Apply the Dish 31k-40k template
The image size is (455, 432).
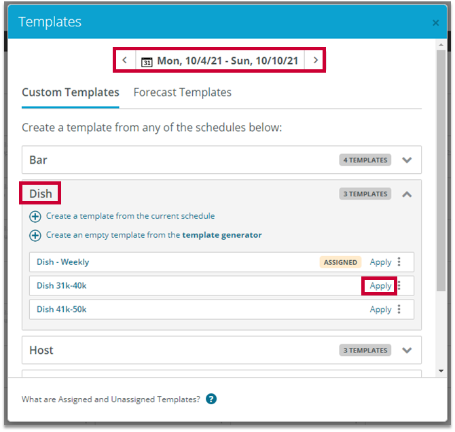[380, 286]
